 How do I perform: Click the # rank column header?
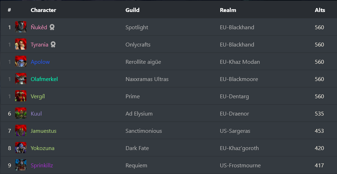(x=9, y=10)
